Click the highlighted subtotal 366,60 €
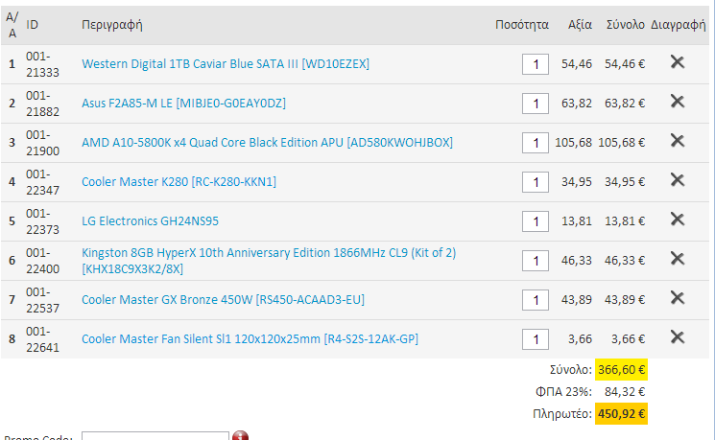The width and height of the screenshot is (715, 440). (621, 369)
